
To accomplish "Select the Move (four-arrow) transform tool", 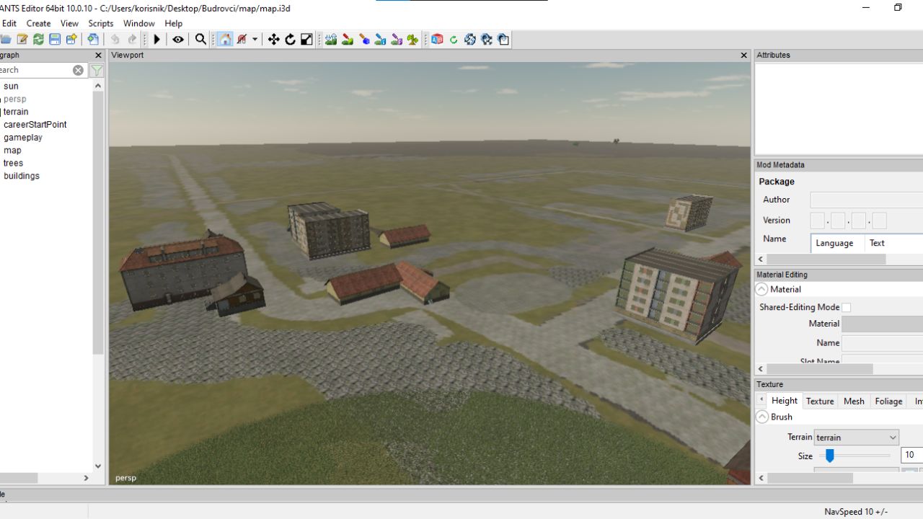I will point(274,40).
